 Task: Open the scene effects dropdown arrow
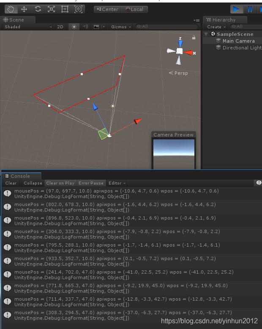click(x=104, y=27)
